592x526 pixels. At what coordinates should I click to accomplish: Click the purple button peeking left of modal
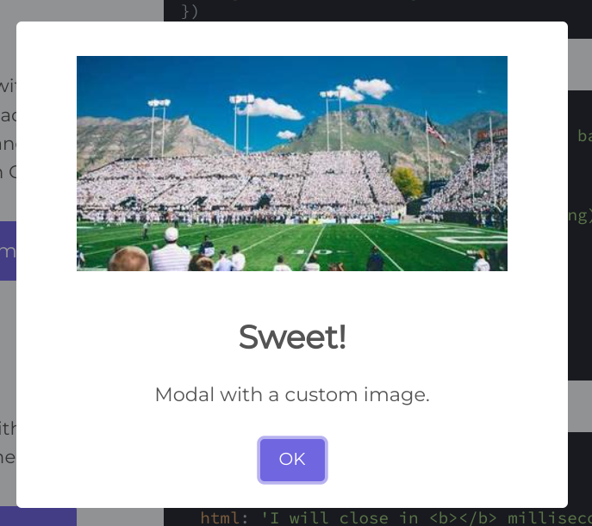click(8, 251)
